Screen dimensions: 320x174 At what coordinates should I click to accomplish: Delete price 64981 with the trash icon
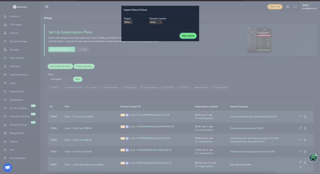pyautogui.click(x=300, y=167)
